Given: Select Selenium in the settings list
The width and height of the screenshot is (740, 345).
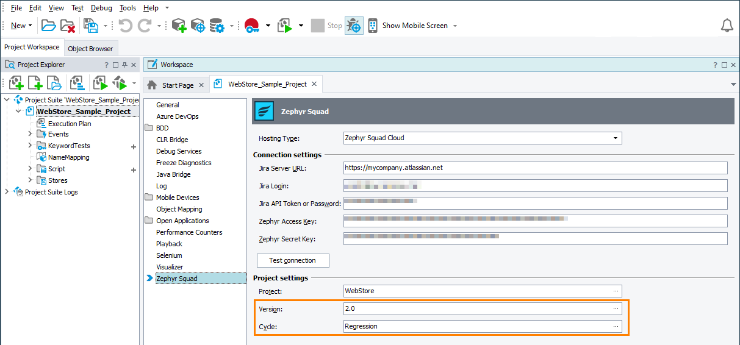Looking at the screenshot, I should pyautogui.click(x=169, y=255).
